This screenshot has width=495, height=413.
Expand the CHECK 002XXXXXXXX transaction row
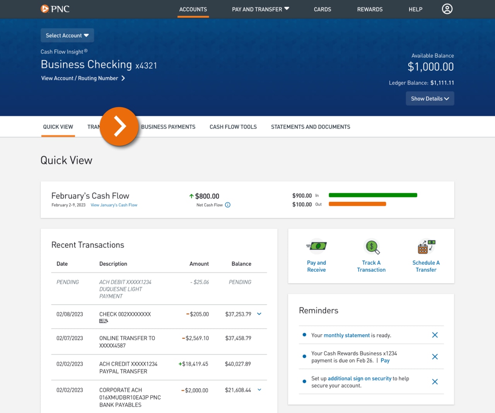(x=259, y=314)
